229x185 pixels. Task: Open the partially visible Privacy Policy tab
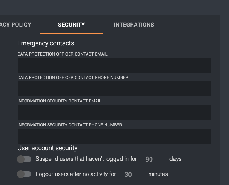[15, 25]
